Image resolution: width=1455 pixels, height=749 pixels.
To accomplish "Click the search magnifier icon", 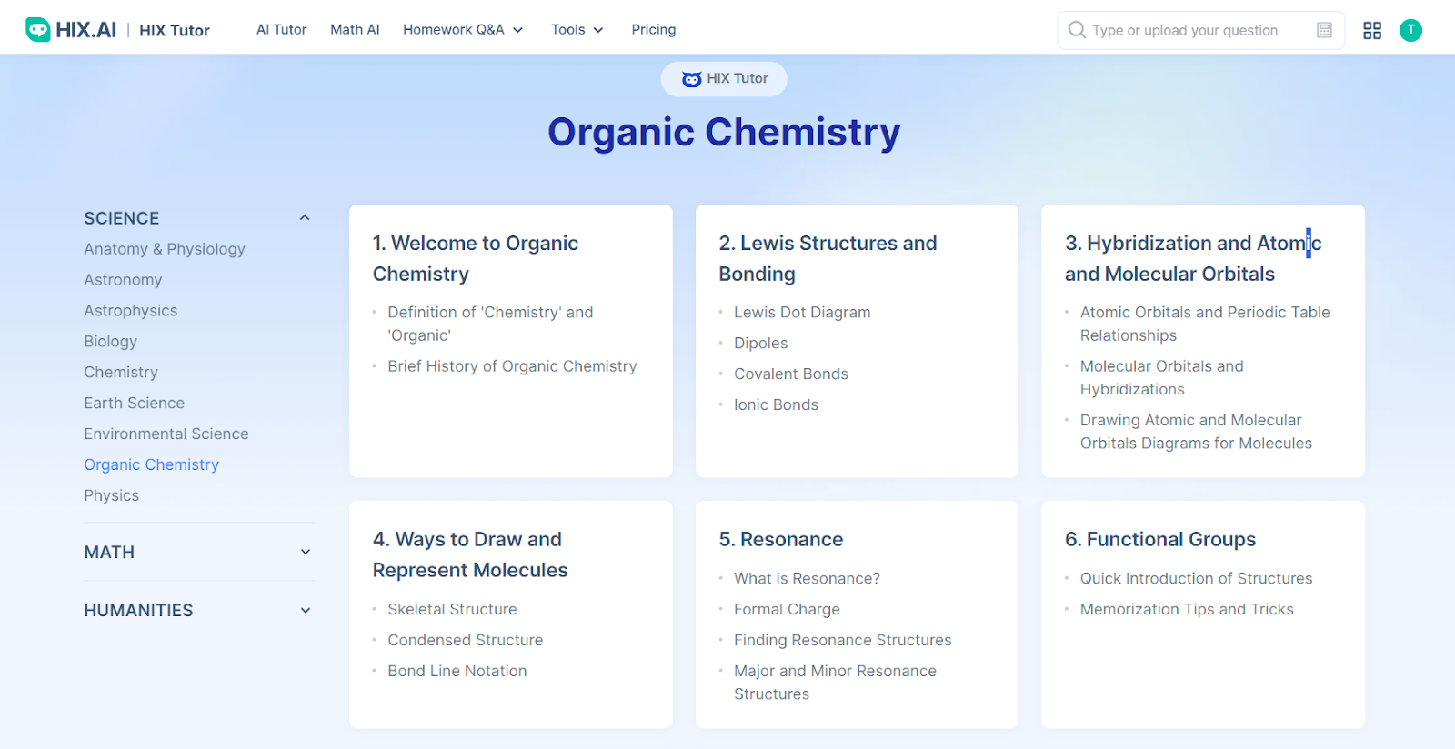I will (x=1077, y=30).
